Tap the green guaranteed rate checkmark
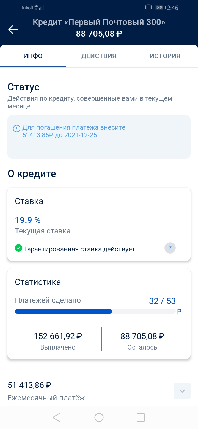 pyautogui.click(x=18, y=248)
